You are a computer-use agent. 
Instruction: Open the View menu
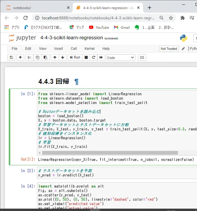coord(43,49)
